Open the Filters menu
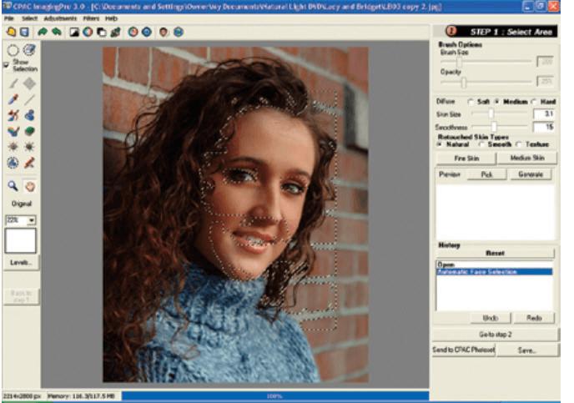Viewport: 574px width, 403px height. click(x=91, y=18)
